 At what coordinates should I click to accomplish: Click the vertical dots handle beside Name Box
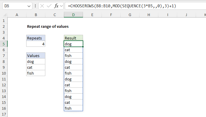tap(36, 6)
